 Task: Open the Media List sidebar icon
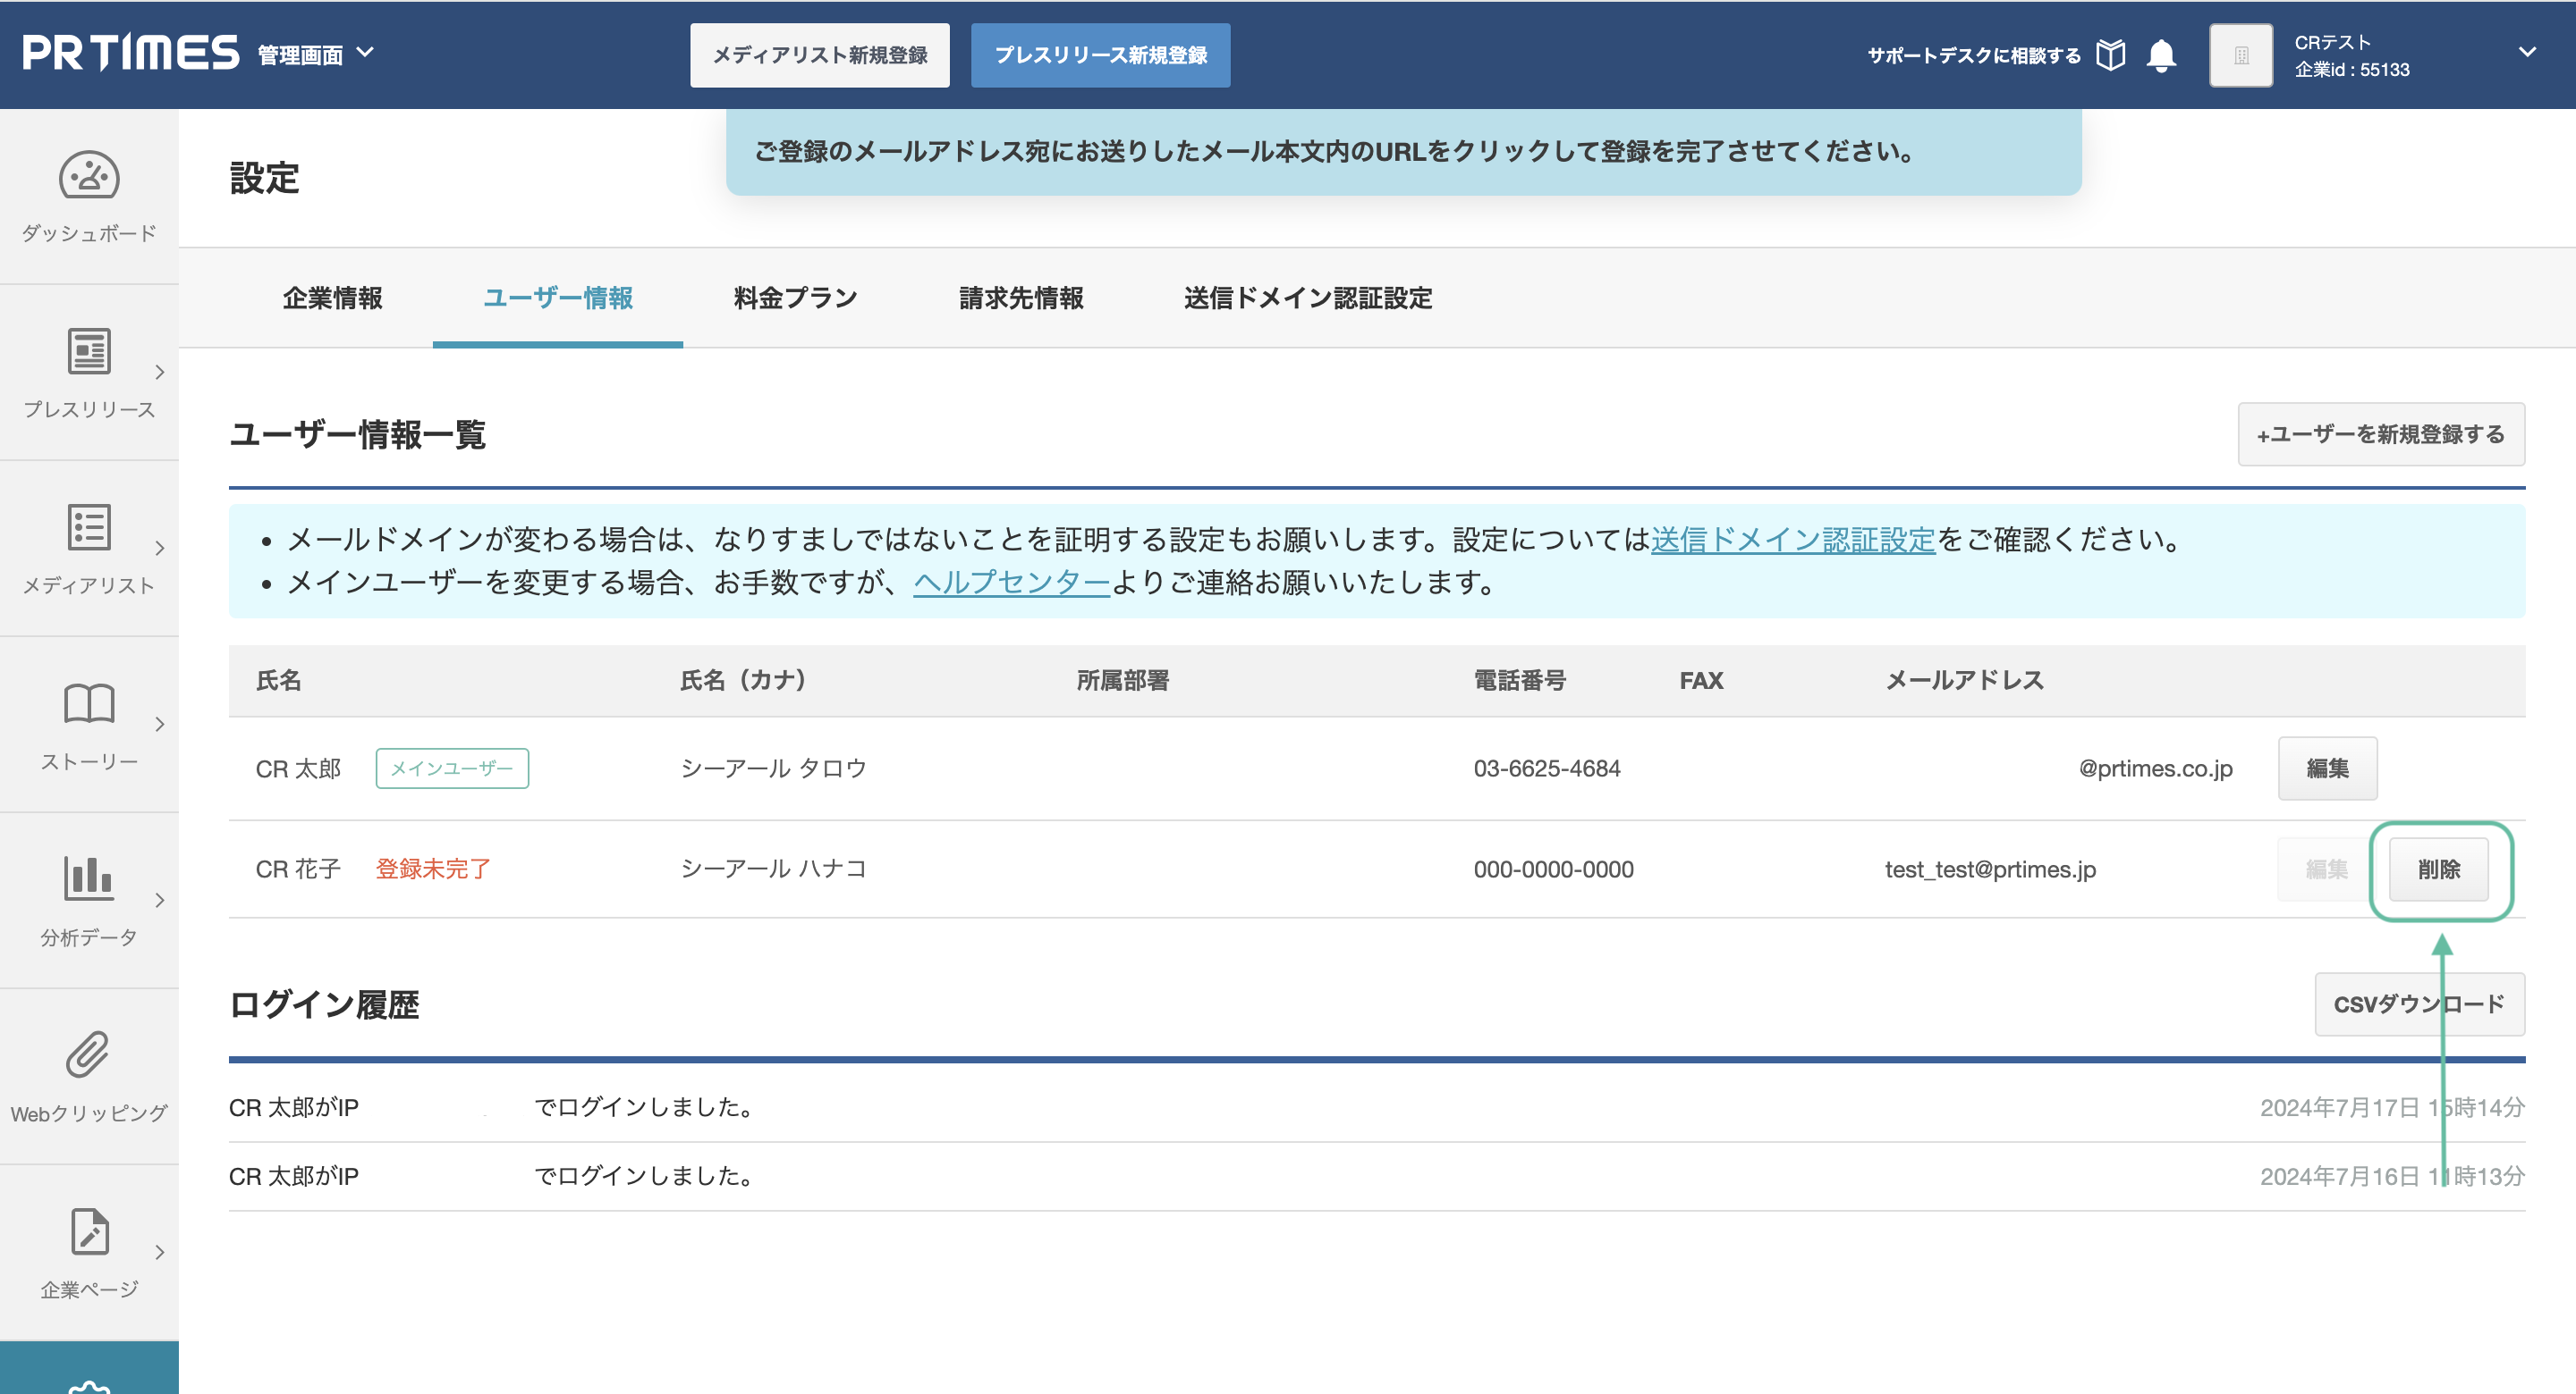coord(89,527)
